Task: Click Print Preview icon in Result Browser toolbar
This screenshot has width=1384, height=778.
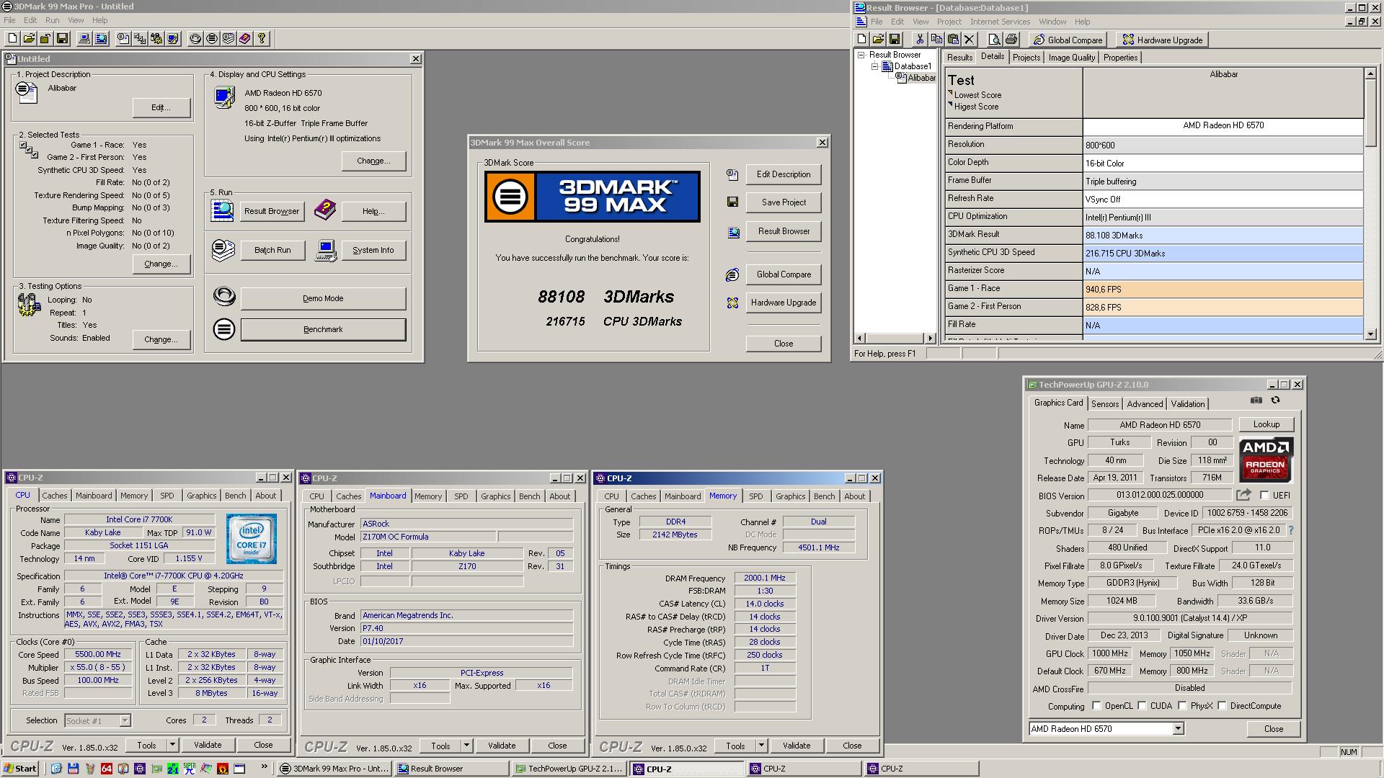Action: point(995,40)
